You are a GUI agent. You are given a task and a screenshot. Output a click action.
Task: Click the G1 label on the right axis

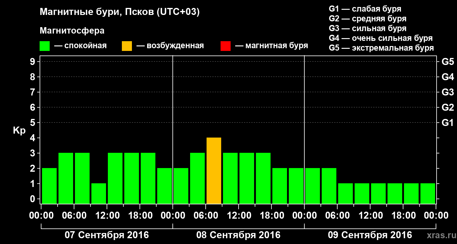click(448, 123)
